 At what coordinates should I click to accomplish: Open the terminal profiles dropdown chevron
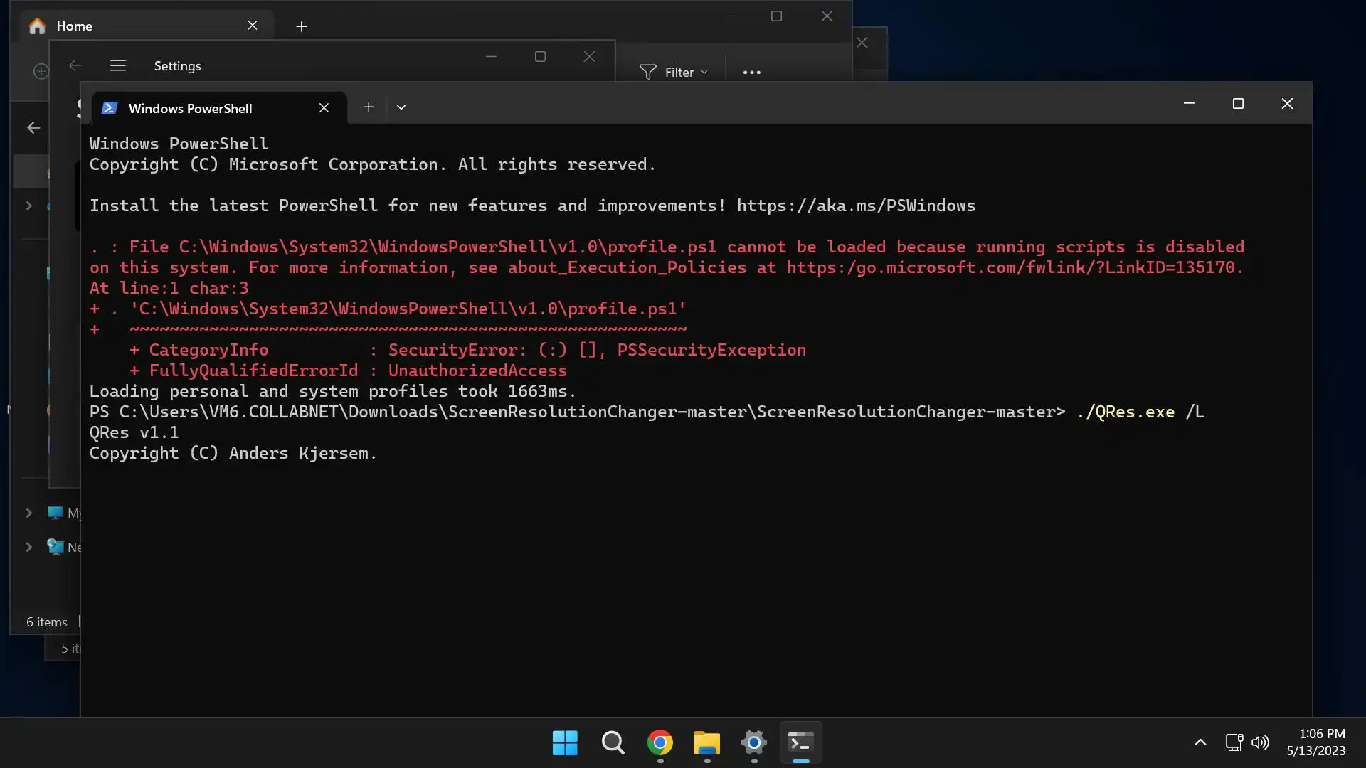pos(401,107)
